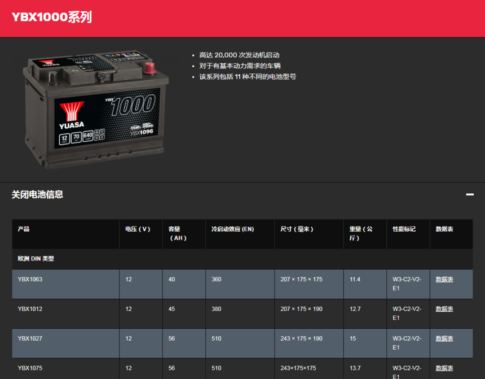Click weight value 13.7
The height and width of the screenshot is (379, 485).
[355, 368]
